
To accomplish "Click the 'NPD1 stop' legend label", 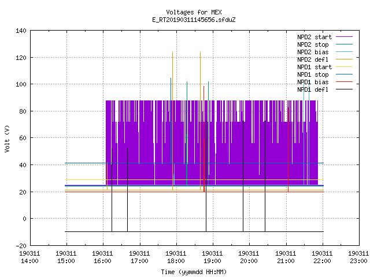I will click(313, 74).
